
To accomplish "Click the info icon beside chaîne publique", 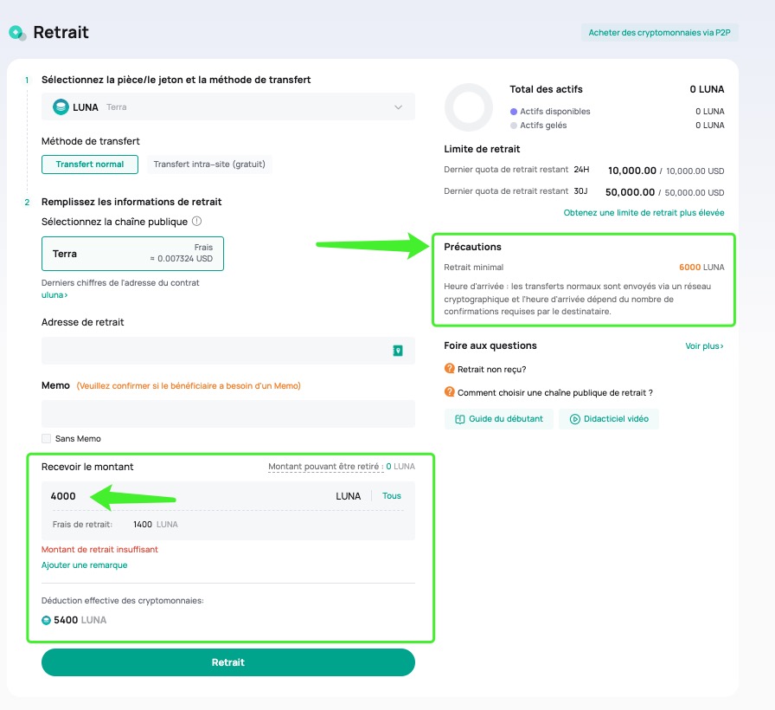I will pyautogui.click(x=196, y=221).
